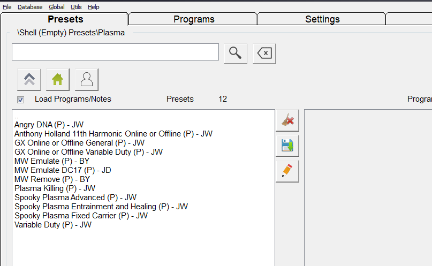Switch to the Settings tab

[x=322, y=19]
